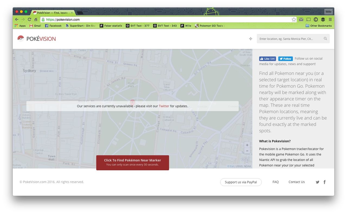This screenshot has height=214, width=347.
Task: Open the Apps bookmark shortcut
Action: point(20,26)
